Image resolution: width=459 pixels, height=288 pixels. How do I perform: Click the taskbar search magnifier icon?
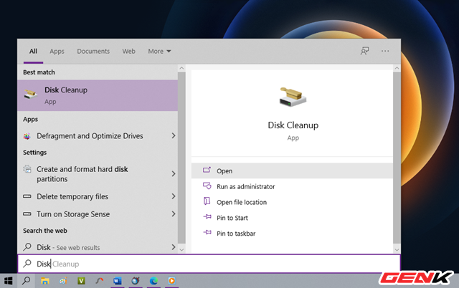[x=27, y=280]
